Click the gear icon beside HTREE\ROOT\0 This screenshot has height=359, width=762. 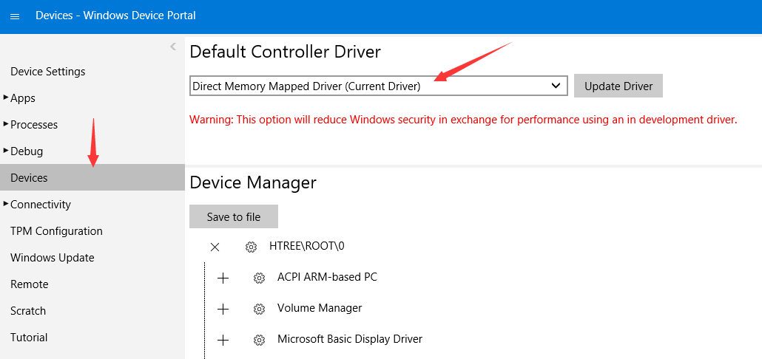pyautogui.click(x=251, y=247)
